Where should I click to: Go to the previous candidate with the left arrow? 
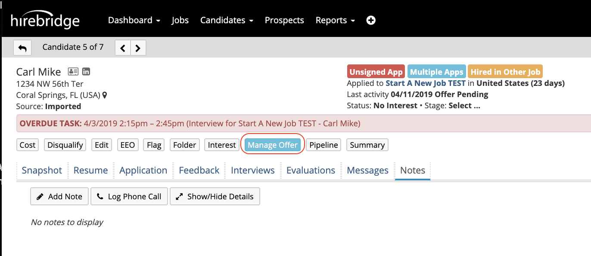pos(122,48)
